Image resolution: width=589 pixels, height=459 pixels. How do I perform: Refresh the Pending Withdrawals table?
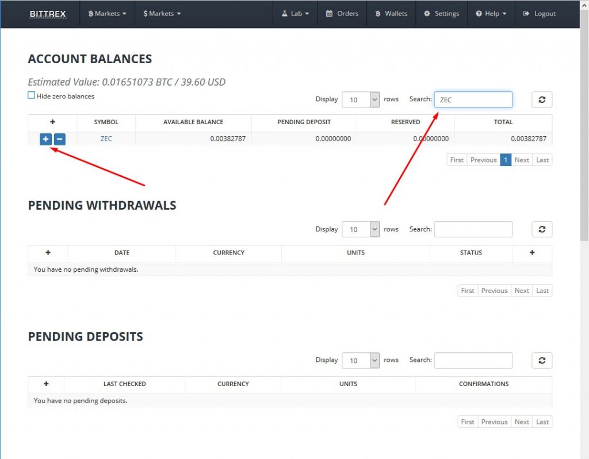pos(541,229)
